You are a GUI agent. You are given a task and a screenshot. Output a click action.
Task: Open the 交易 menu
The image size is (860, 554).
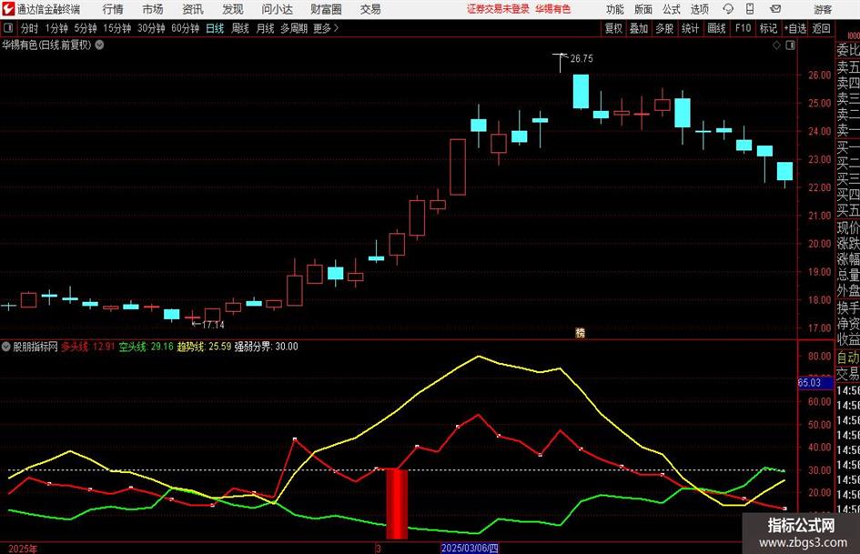370,9
